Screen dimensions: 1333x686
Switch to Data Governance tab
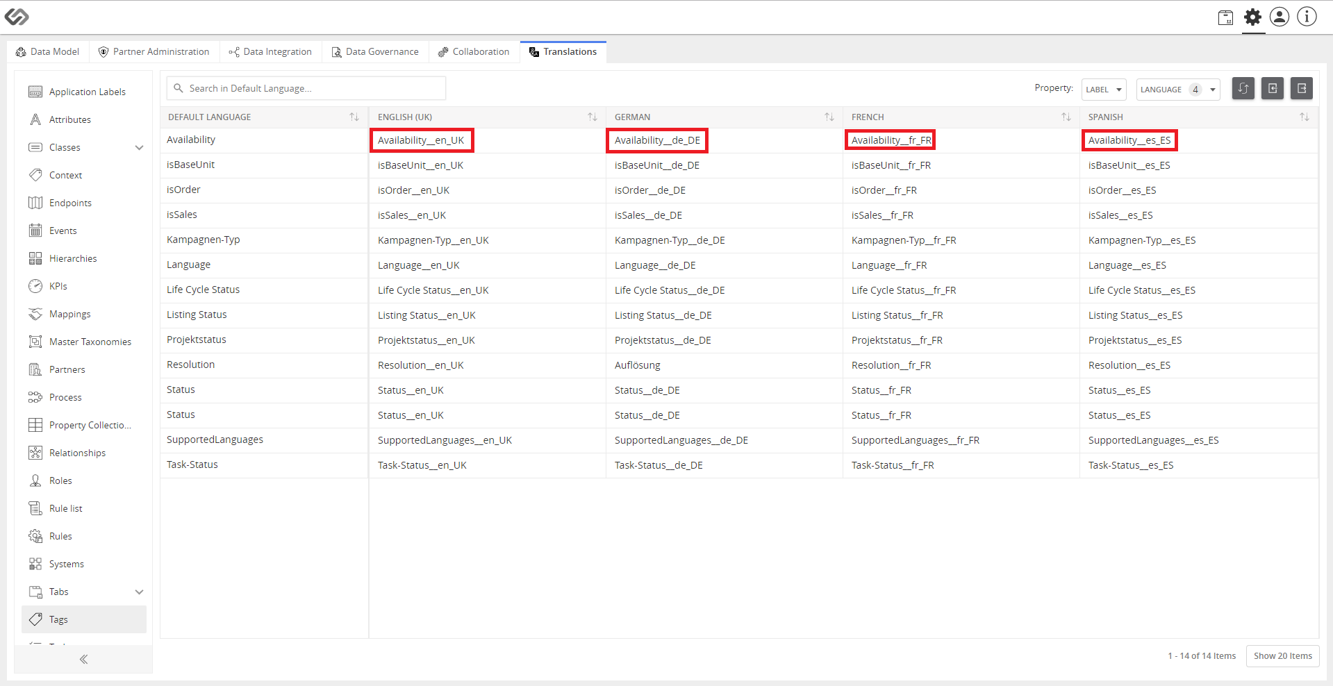tap(375, 51)
